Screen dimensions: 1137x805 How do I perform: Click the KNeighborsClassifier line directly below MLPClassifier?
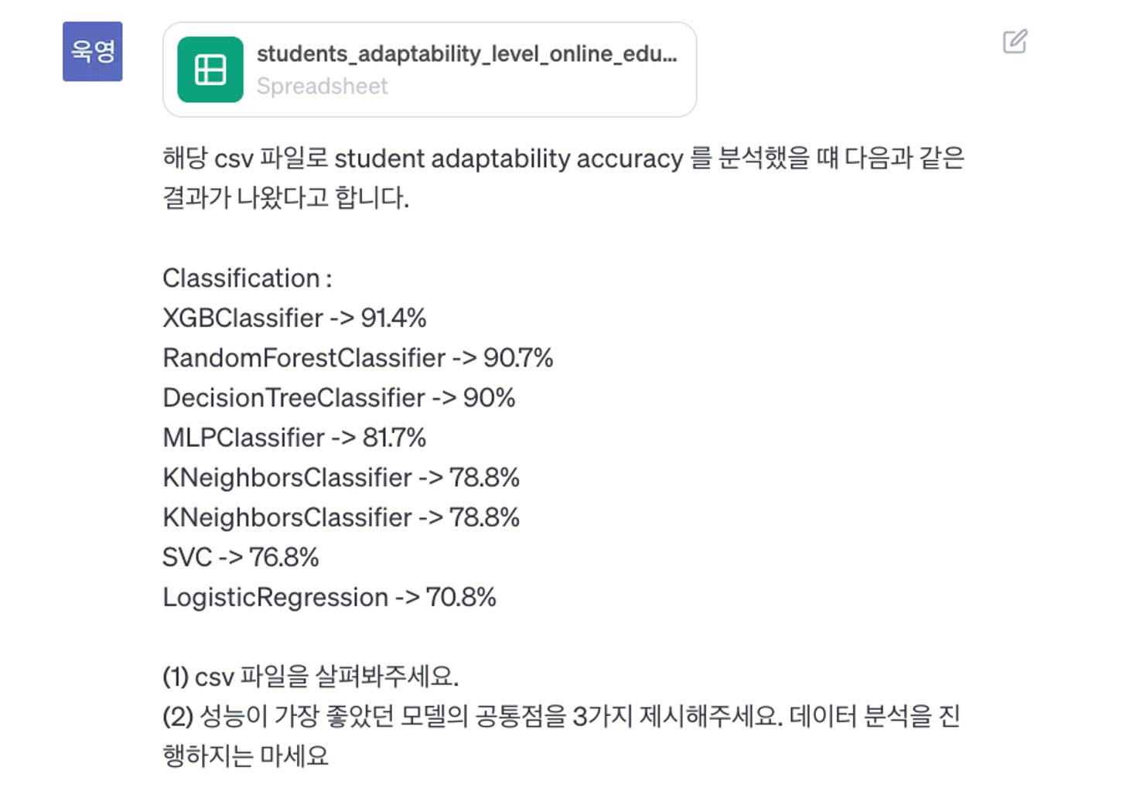coord(341,477)
